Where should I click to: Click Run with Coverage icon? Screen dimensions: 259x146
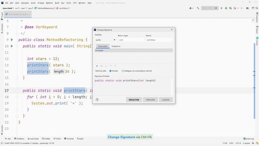pyautogui.click(x=230, y=8)
